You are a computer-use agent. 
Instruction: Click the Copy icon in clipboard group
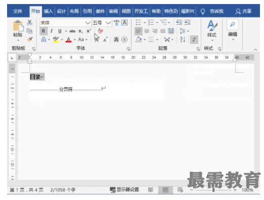29,31
